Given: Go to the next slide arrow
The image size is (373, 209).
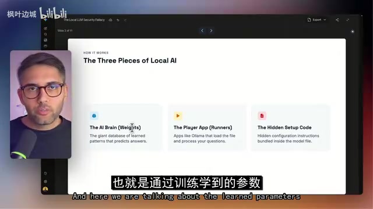Looking at the screenshot, I should point(211,31).
